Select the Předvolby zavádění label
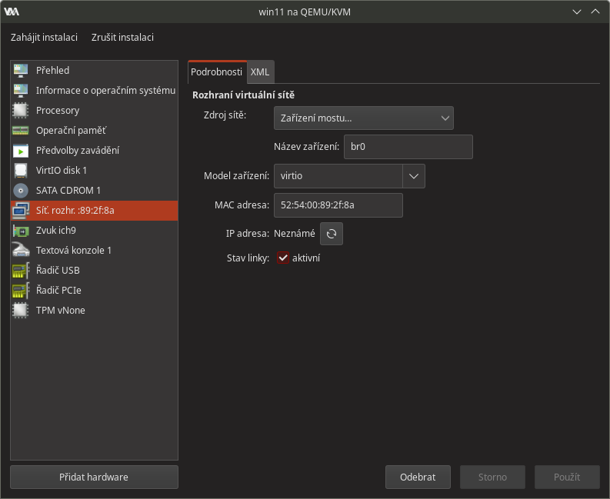This screenshot has width=610, height=499. [78, 151]
